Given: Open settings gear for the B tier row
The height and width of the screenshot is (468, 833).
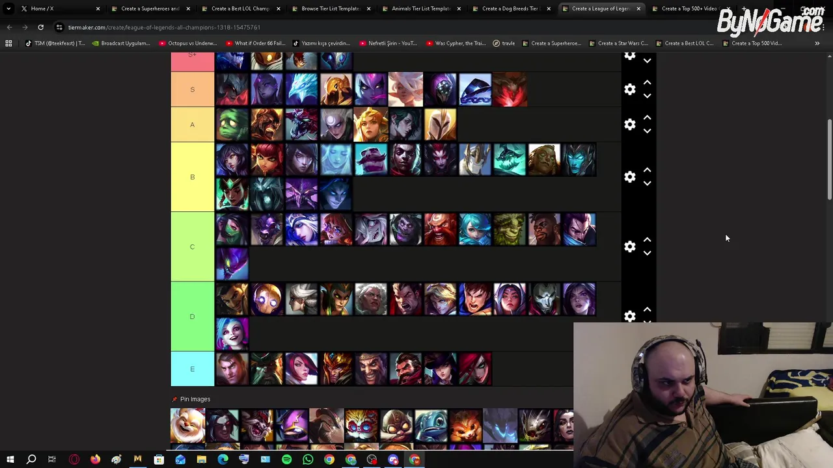Looking at the screenshot, I should pyautogui.click(x=629, y=177).
